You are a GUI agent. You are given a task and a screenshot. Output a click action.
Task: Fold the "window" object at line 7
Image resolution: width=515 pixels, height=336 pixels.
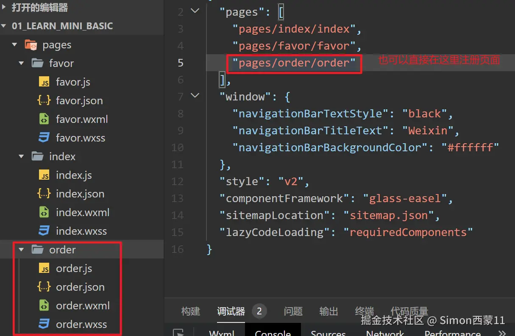tap(195, 96)
